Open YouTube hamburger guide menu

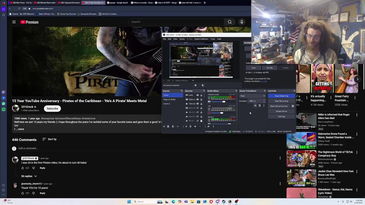tap(14, 22)
